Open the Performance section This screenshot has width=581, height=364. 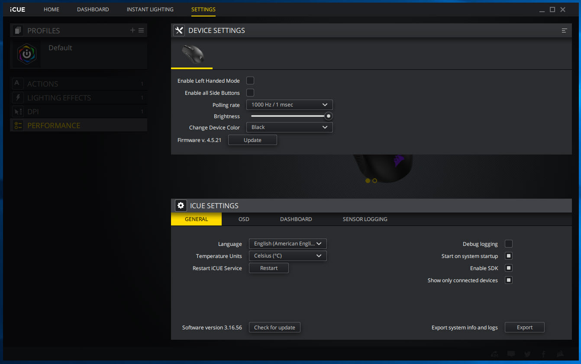[x=78, y=125]
